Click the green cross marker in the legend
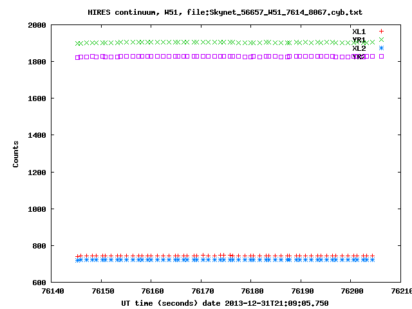Screen dimensions: 412x309 click(381, 40)
